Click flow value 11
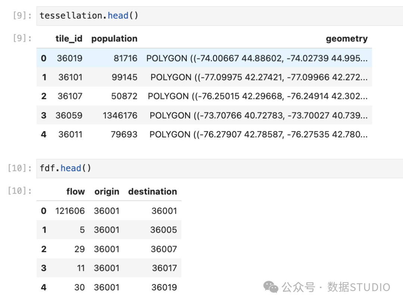The height and width of the screenshot is (303, 403). tap(81, 268)
